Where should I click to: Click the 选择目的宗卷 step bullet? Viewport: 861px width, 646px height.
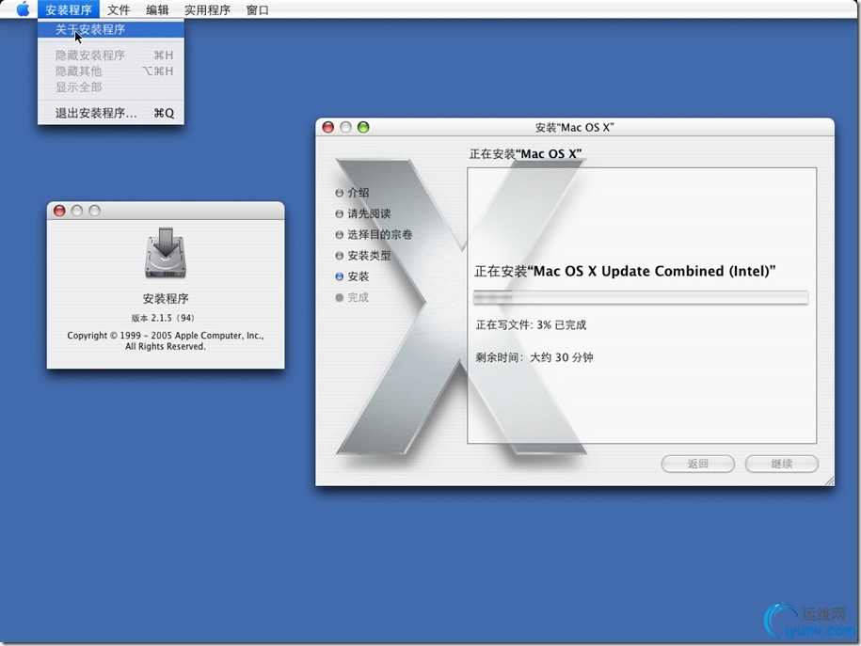point(340,235)
